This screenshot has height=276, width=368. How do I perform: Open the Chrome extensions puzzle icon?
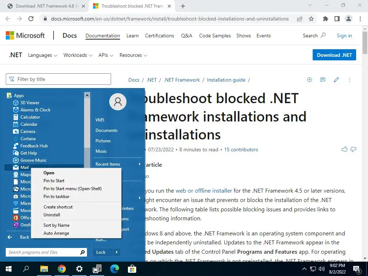(326, 19)
